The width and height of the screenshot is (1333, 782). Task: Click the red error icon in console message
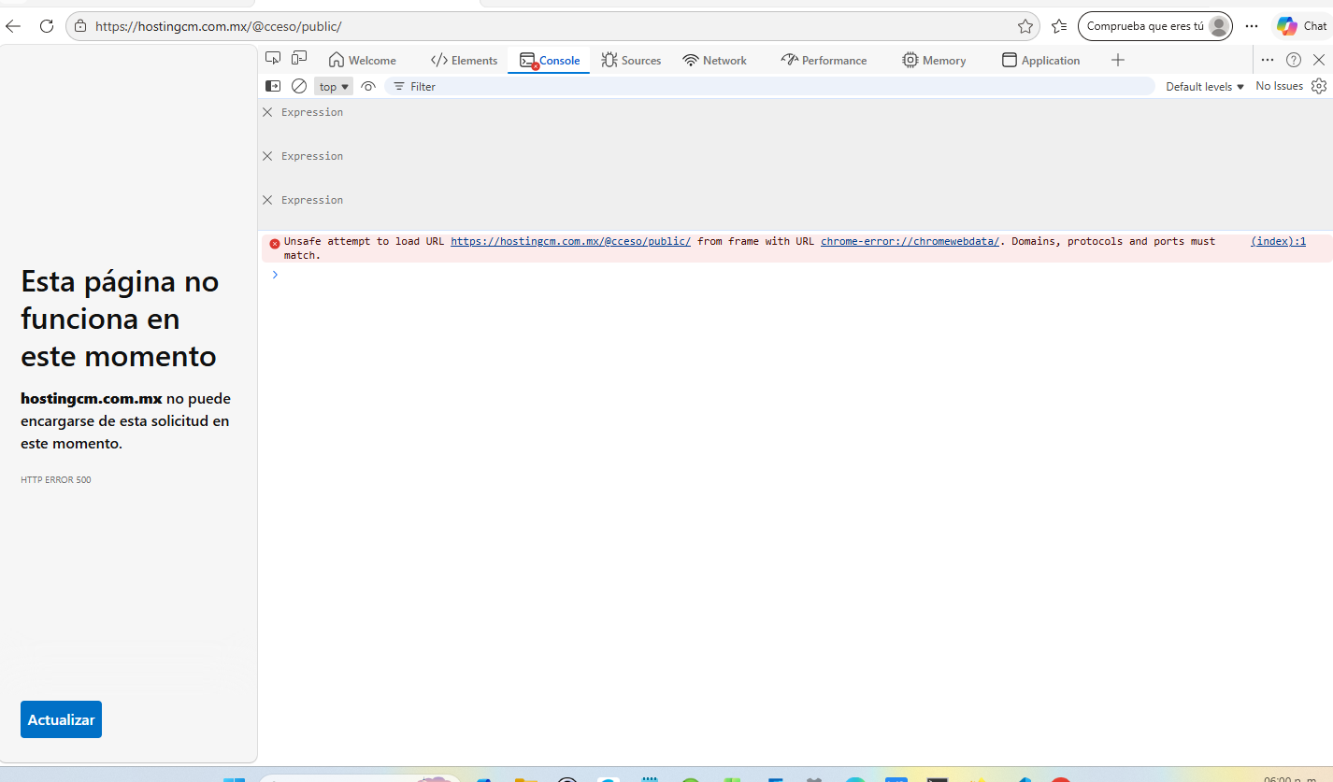pos(275,243)
